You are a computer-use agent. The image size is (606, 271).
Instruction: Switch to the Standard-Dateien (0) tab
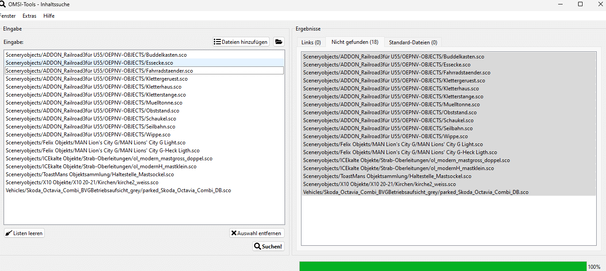(413, 43)
